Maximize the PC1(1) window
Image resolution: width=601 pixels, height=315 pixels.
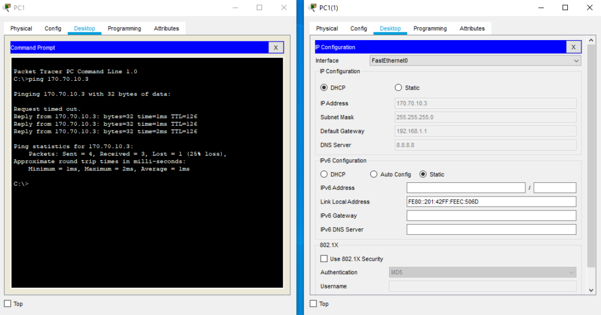coord(565,8)
